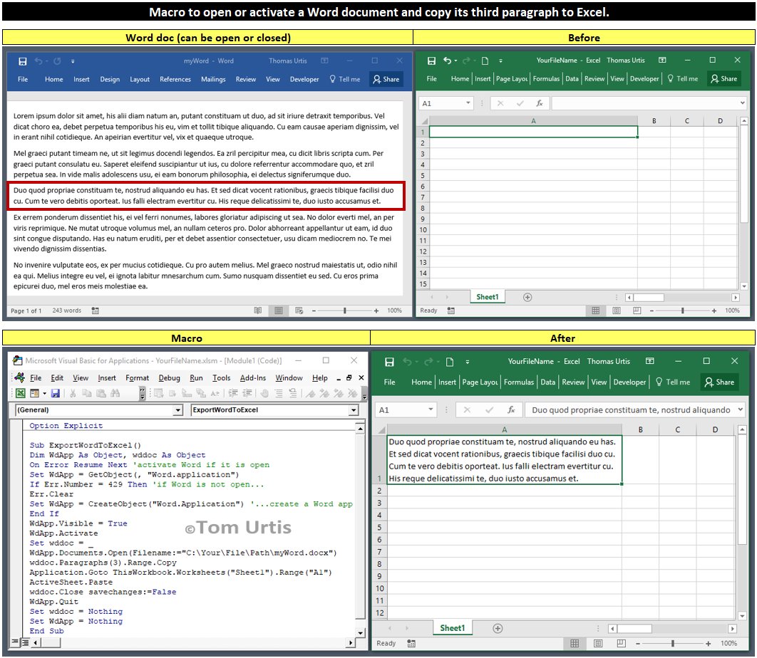The image size is (757, 658).
Task: Open Developer tab in After Excel ribbon
Action: coord(629,382)
